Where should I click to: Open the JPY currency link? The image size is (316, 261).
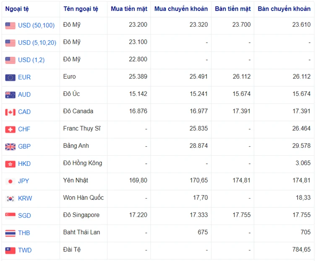(24, 181)
